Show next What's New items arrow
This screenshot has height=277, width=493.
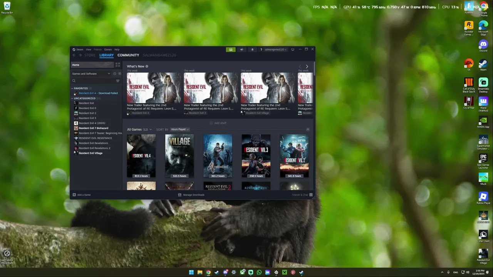pyautogui.click(x=307, y=66)
